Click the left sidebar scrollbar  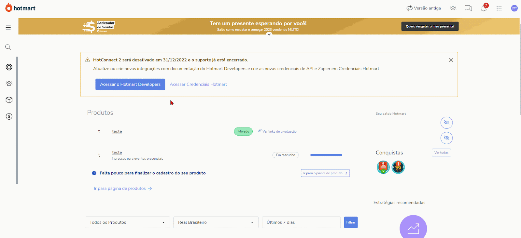(17, 120)
